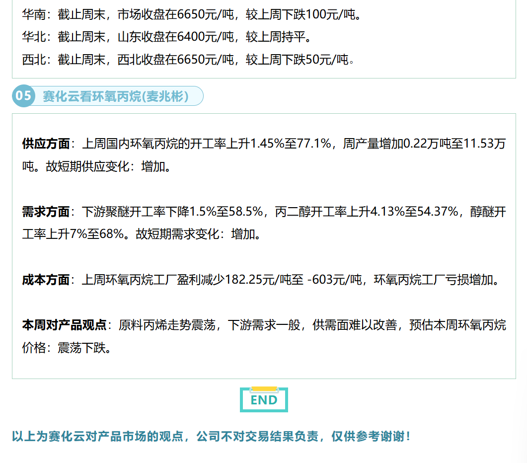Click the END graphic badge
The height and width of the screenshot is (463, 527).
tap(264, 399)
